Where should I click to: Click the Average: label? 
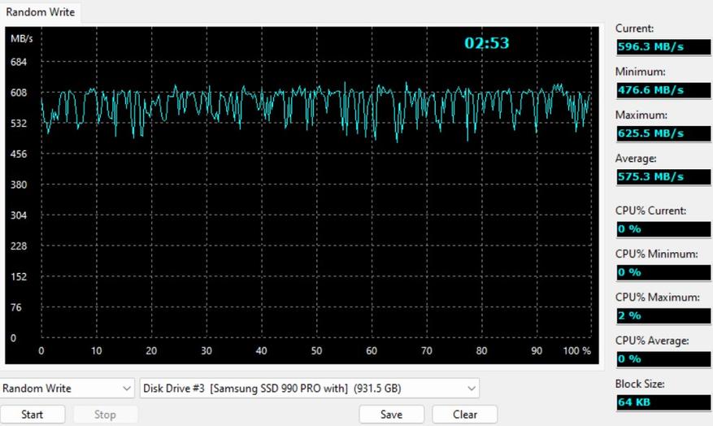[x=636, y=159]
